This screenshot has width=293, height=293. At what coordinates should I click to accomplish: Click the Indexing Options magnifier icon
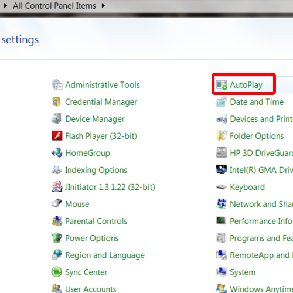(x=57, y=170)
